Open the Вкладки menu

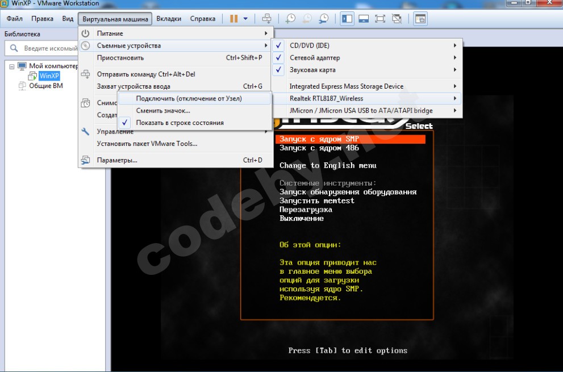click(x=169, y=19)
